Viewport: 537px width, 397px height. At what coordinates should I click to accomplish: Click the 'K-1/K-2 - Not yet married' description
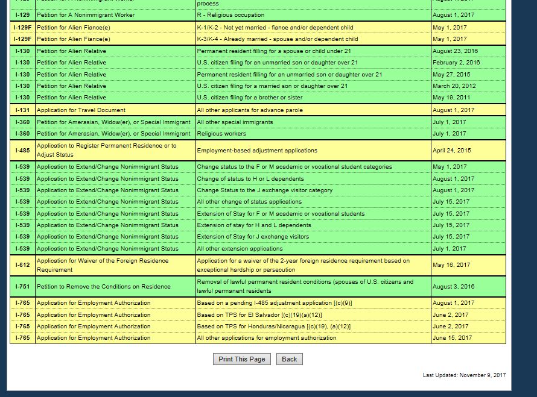pyautogui.click(x=275, y=27)
